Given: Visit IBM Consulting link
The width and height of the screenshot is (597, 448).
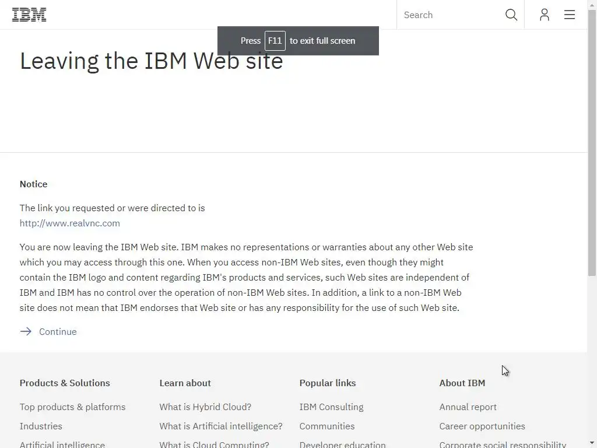Looking at the screenshot, I should point(331,407).
